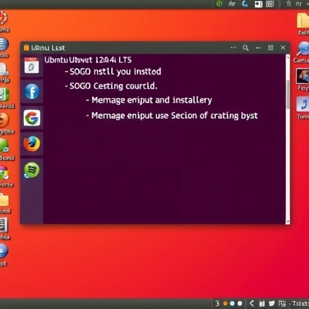This screenshot has width=309, height=309.
Task: Select the pale blue workspace dot in bottom panel
Action: (232, 304)
